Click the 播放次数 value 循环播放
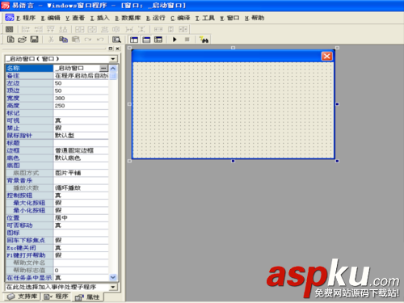This screenshot has height=303, width=404. coord(68,187)
